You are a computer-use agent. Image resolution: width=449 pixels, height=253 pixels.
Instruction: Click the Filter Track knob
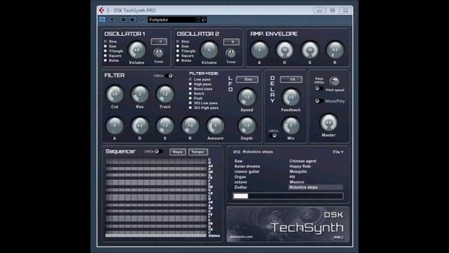coord(165,94)
